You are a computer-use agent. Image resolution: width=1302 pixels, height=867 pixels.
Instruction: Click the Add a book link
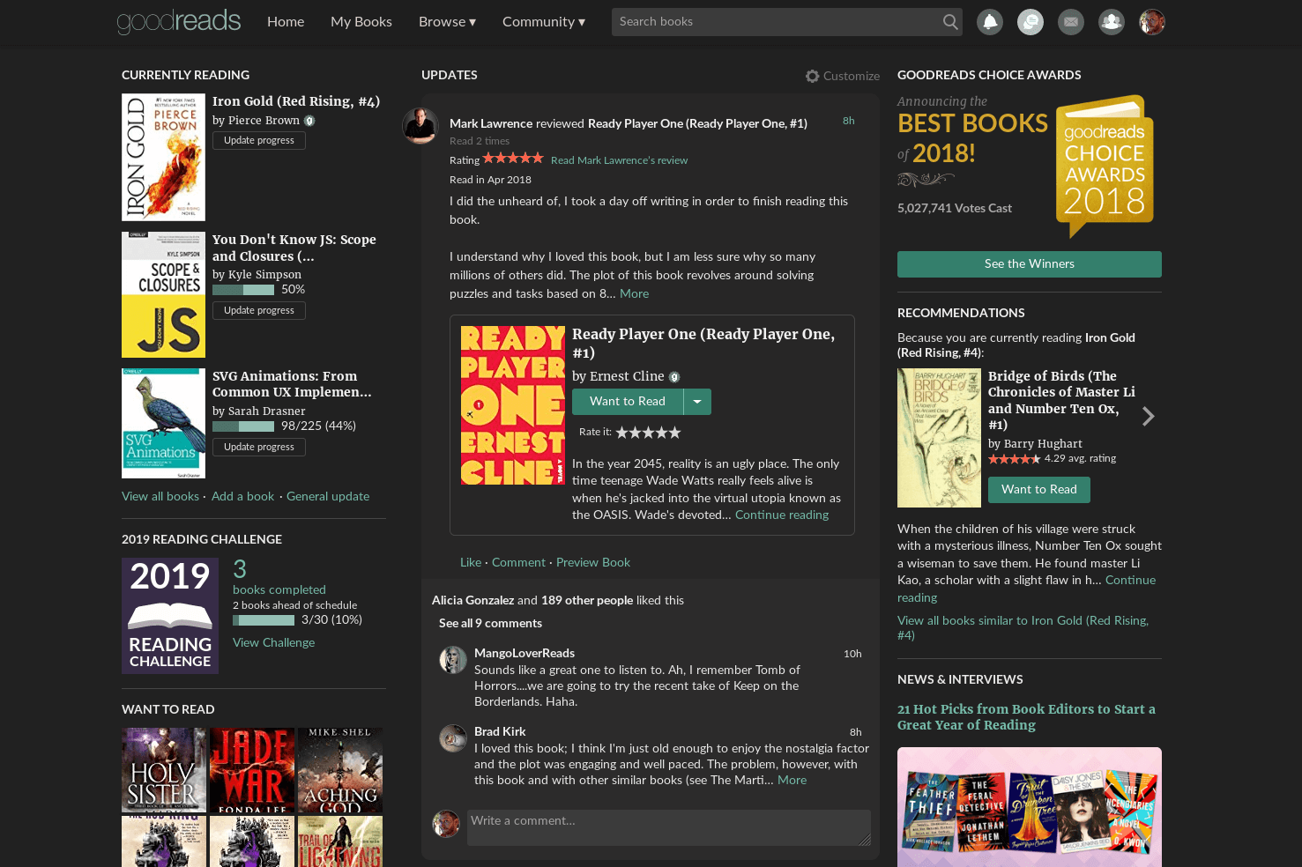242,497
